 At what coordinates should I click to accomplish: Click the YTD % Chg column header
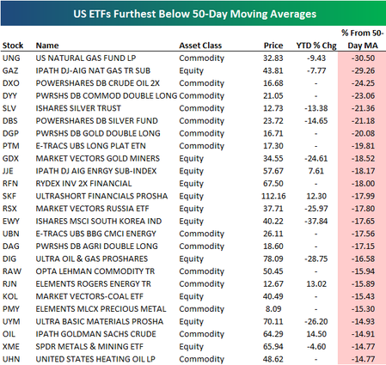(316, 46)
